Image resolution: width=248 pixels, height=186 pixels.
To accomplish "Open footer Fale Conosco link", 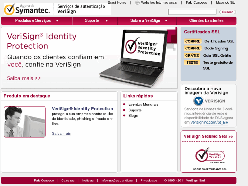I will click(x=44, y=180).
